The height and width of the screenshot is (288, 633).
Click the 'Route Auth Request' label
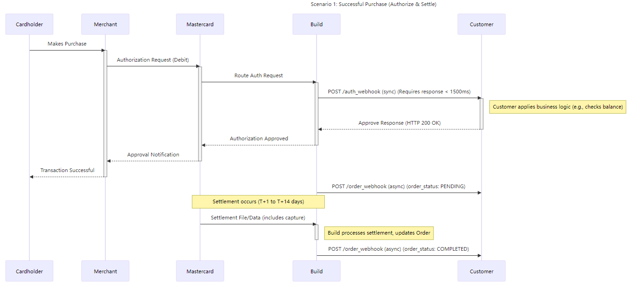click(259, 75)
